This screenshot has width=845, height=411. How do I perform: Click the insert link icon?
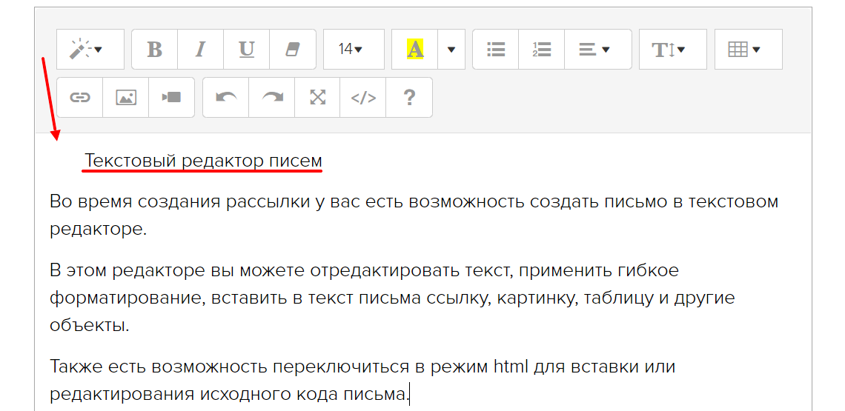[x=80, y=98]
